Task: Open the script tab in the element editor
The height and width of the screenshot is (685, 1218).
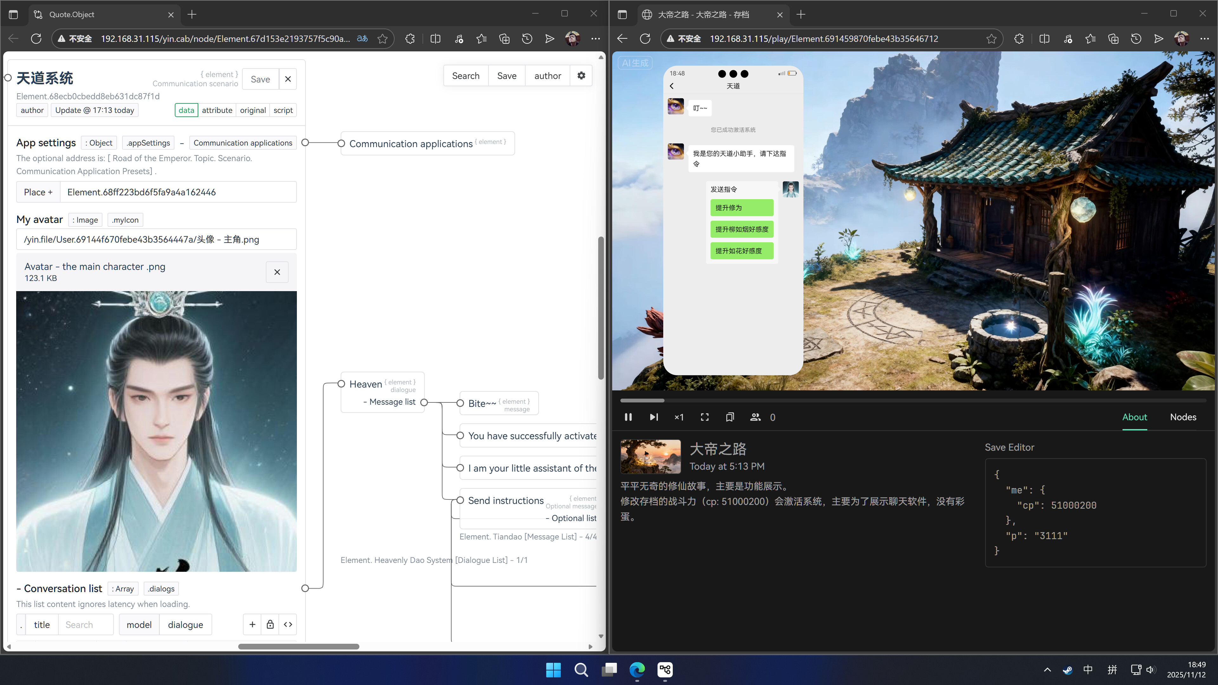Action: pyautogui.click(x=283, y=110)
